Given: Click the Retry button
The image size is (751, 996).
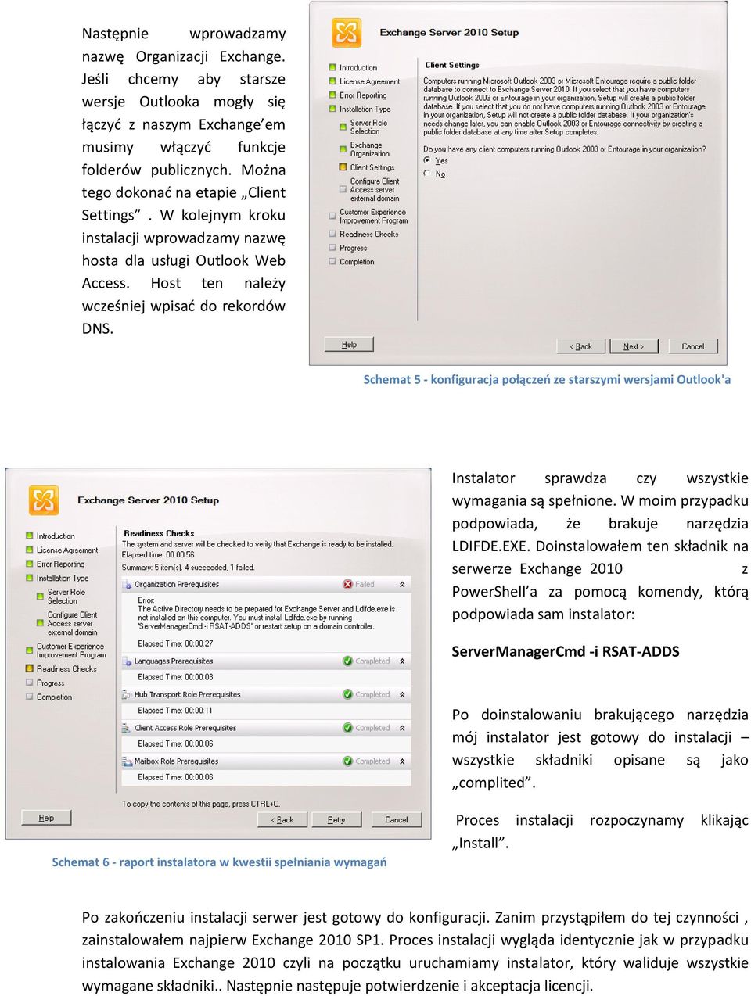Looking at the screenshot, I should tap(336, 819).
